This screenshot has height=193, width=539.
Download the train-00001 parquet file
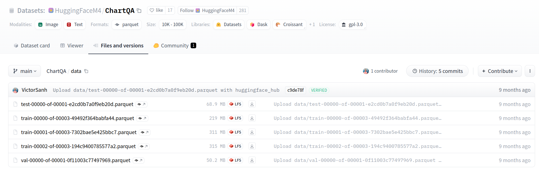[x=252, y=132]
